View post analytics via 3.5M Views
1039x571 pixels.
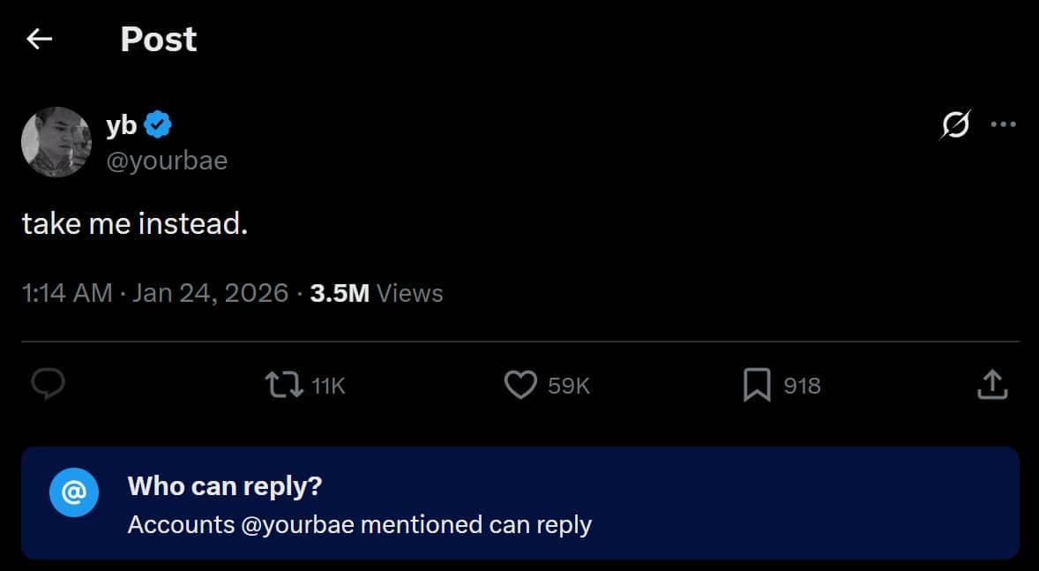(377, 293)
